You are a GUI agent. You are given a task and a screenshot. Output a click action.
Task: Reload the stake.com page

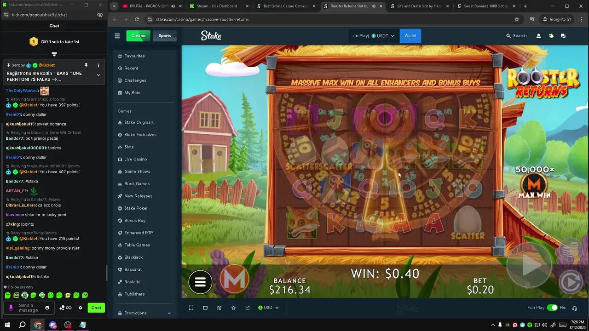(137, 19)
